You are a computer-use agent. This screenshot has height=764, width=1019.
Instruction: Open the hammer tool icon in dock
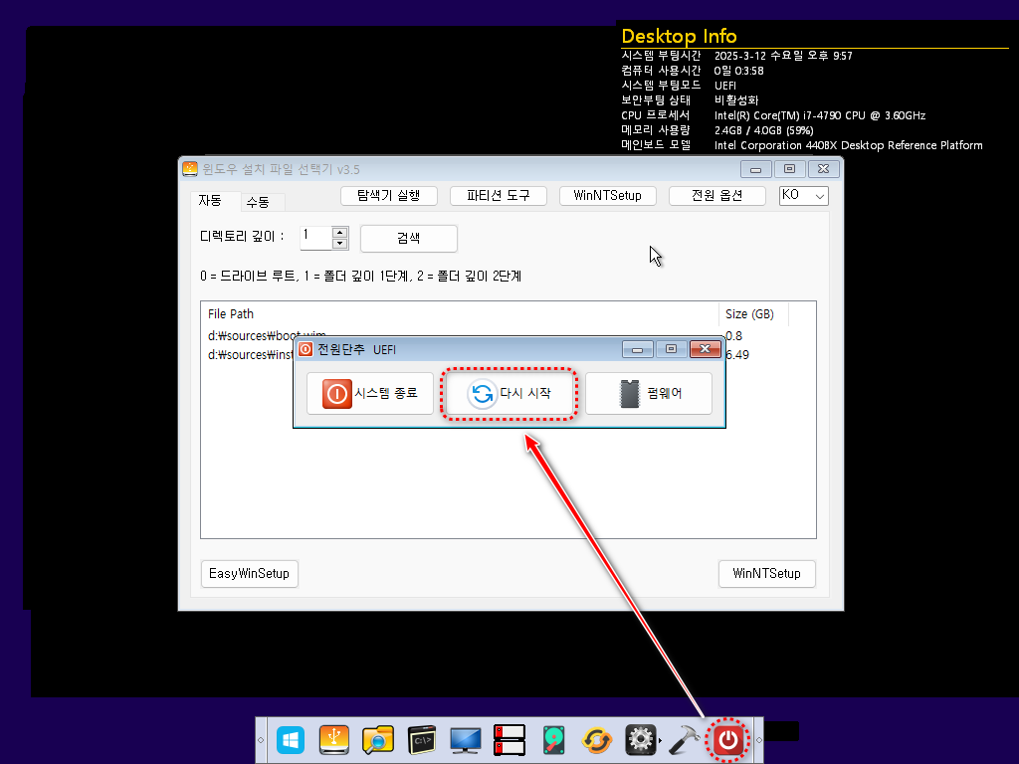[684, 740]
